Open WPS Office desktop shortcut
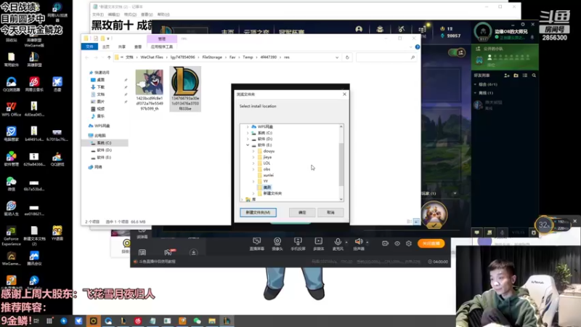 click(11, 109)
